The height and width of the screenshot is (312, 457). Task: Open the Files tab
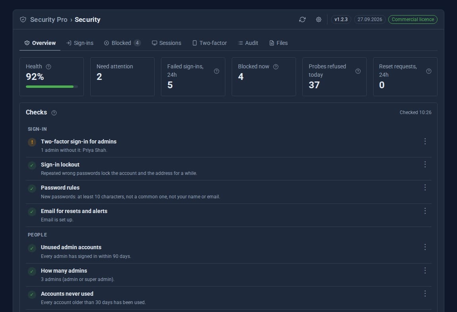click(278, 43)
